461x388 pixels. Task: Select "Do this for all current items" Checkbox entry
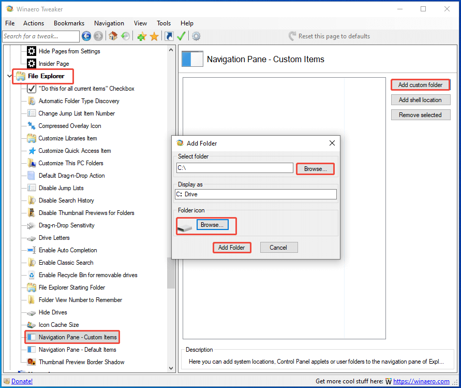tap(86, 89)
